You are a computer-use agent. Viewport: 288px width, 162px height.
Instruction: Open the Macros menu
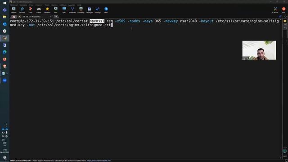tap(72, 5)
